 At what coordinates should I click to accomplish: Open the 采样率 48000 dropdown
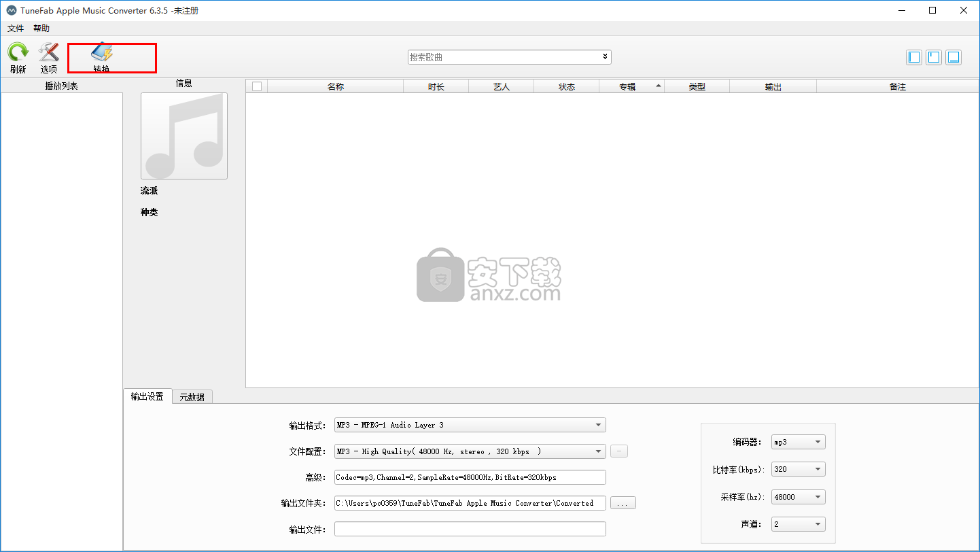pos(799,497)
